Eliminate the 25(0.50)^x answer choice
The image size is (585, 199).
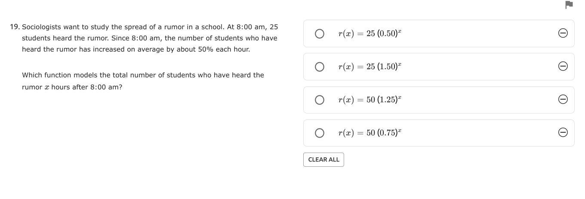pyautogui.click(x=563, y=33)
